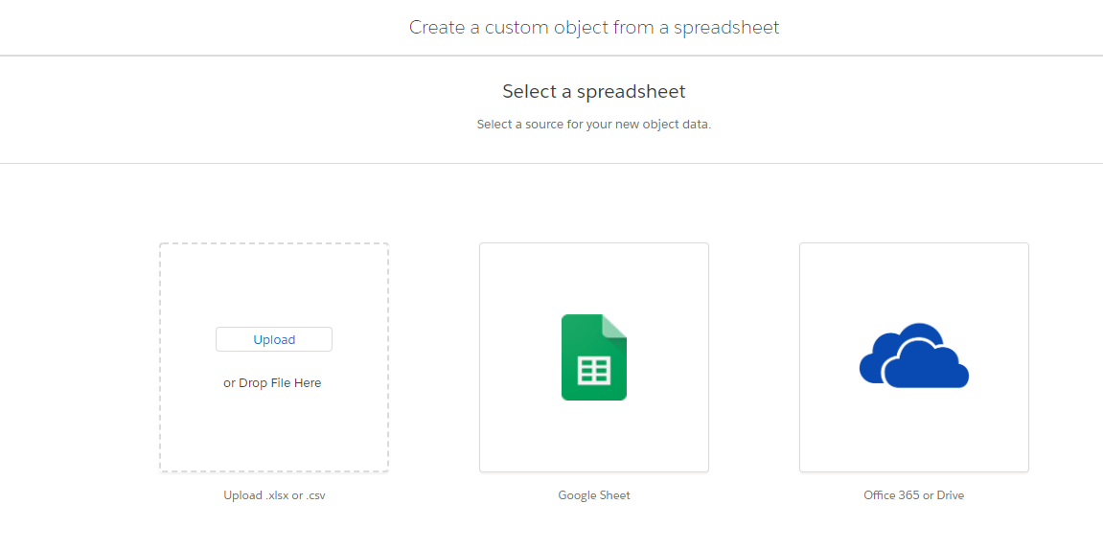
Task: Click the 'or Drop File Here' text
Action: tap(272, 383)
